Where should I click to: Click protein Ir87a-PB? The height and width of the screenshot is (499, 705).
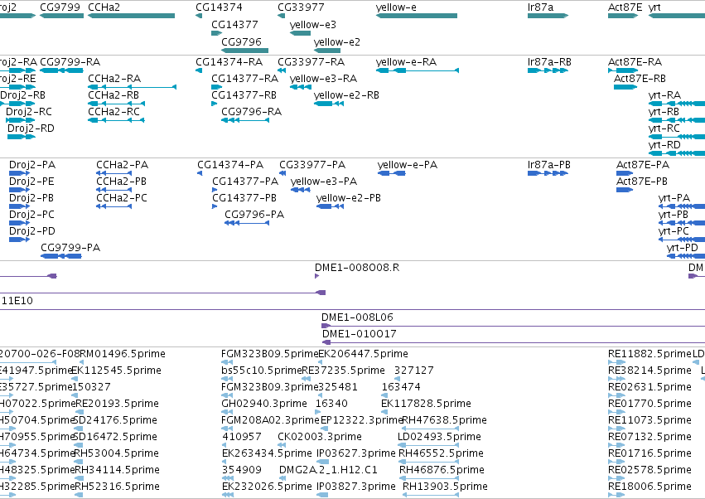pyautogui.click(x=549, y=165)
